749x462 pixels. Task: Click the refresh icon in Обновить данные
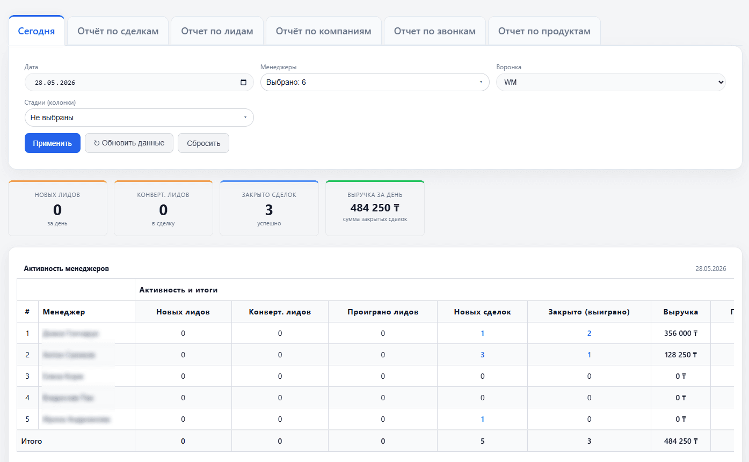pyautogui.click(x=97, y=143)
